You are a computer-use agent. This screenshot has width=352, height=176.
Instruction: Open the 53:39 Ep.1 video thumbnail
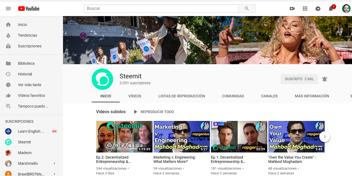[x=239, y=137]
